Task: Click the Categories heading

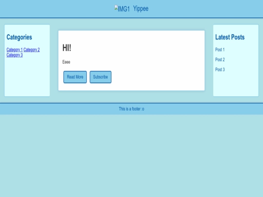Action: (19, 37)
